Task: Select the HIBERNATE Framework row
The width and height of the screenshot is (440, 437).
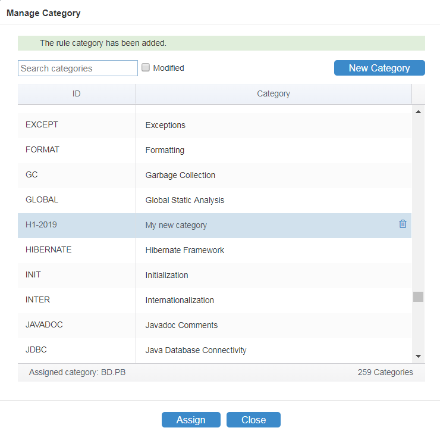Action: [215, 251]
